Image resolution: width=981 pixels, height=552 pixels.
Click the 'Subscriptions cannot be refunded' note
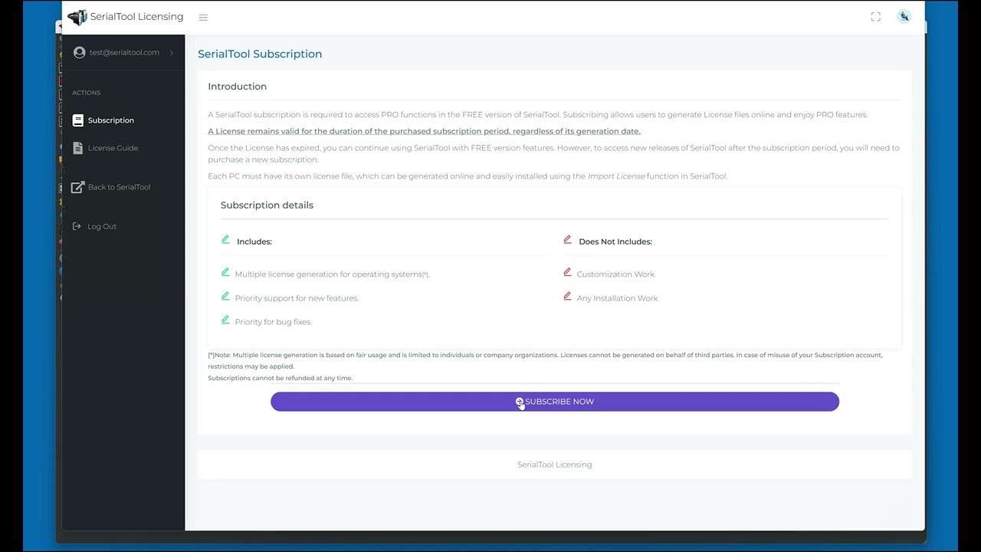point(281,378)
